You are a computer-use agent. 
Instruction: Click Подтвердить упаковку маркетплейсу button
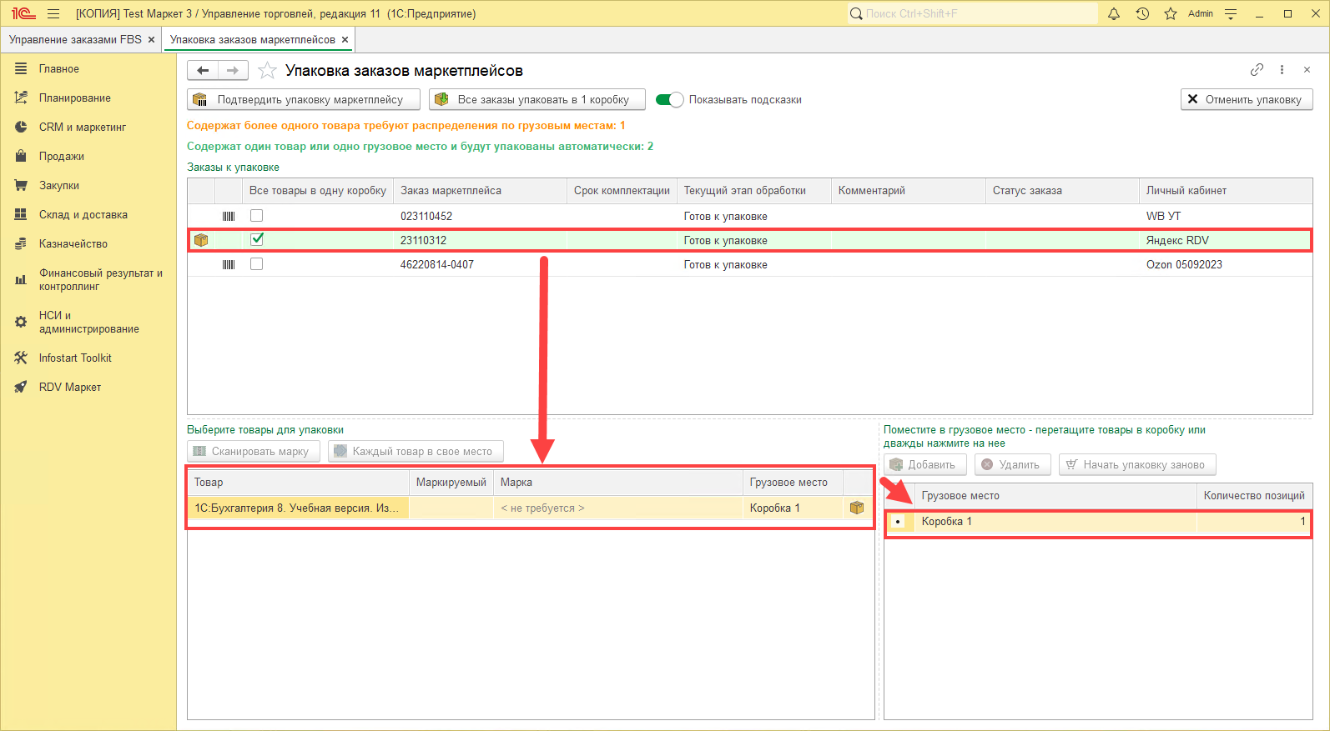coord(304,100)
